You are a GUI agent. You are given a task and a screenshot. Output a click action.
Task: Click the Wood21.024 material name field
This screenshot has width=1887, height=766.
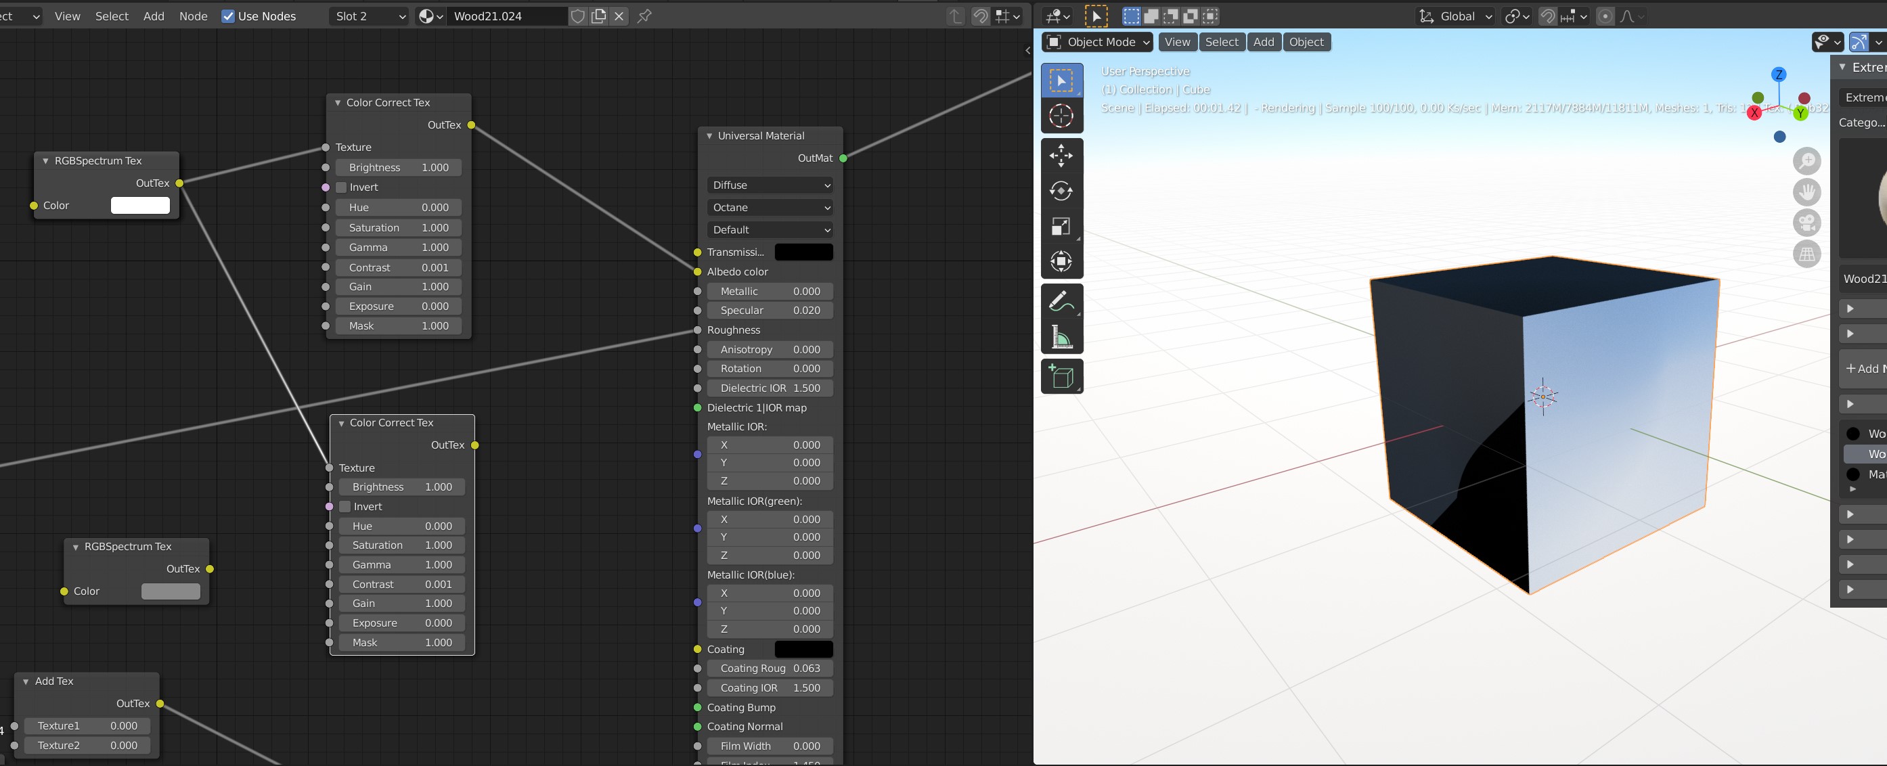(x=507, y=16)
